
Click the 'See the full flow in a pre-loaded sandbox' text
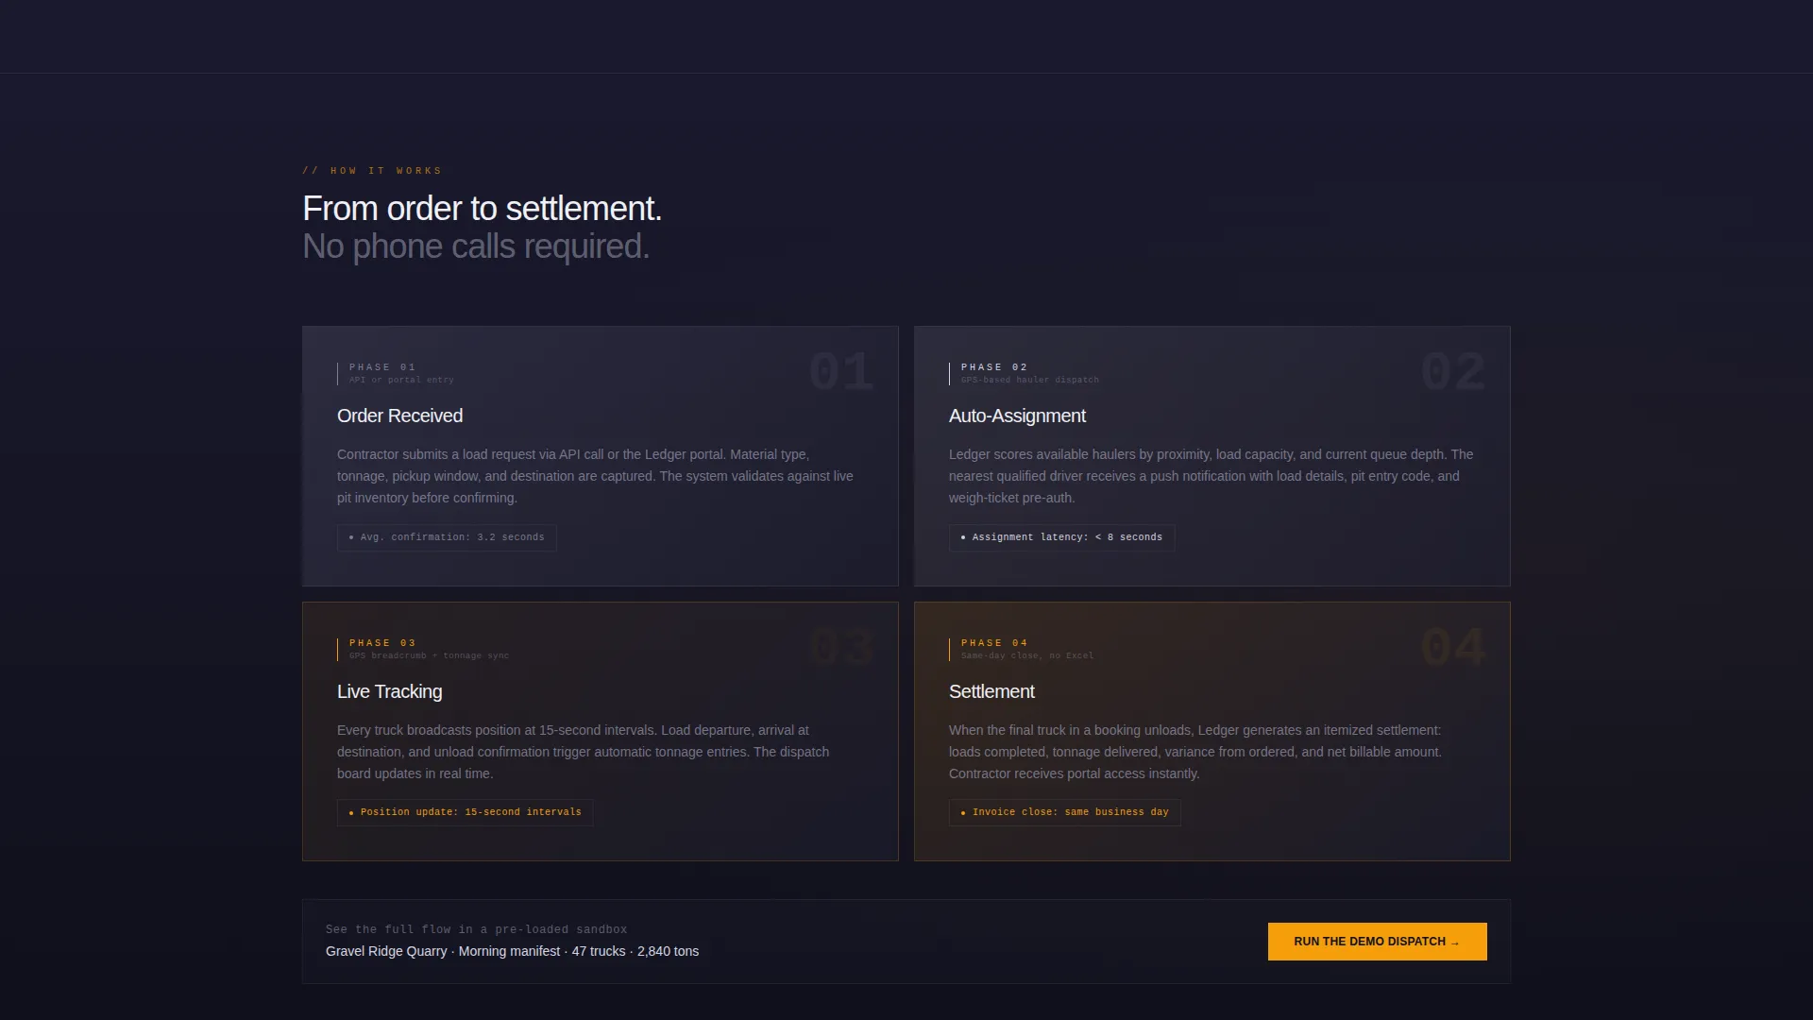click(x=476, y=930)
